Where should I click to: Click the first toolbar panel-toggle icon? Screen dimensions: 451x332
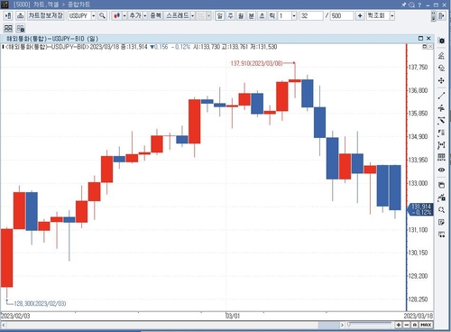(8, 15)
